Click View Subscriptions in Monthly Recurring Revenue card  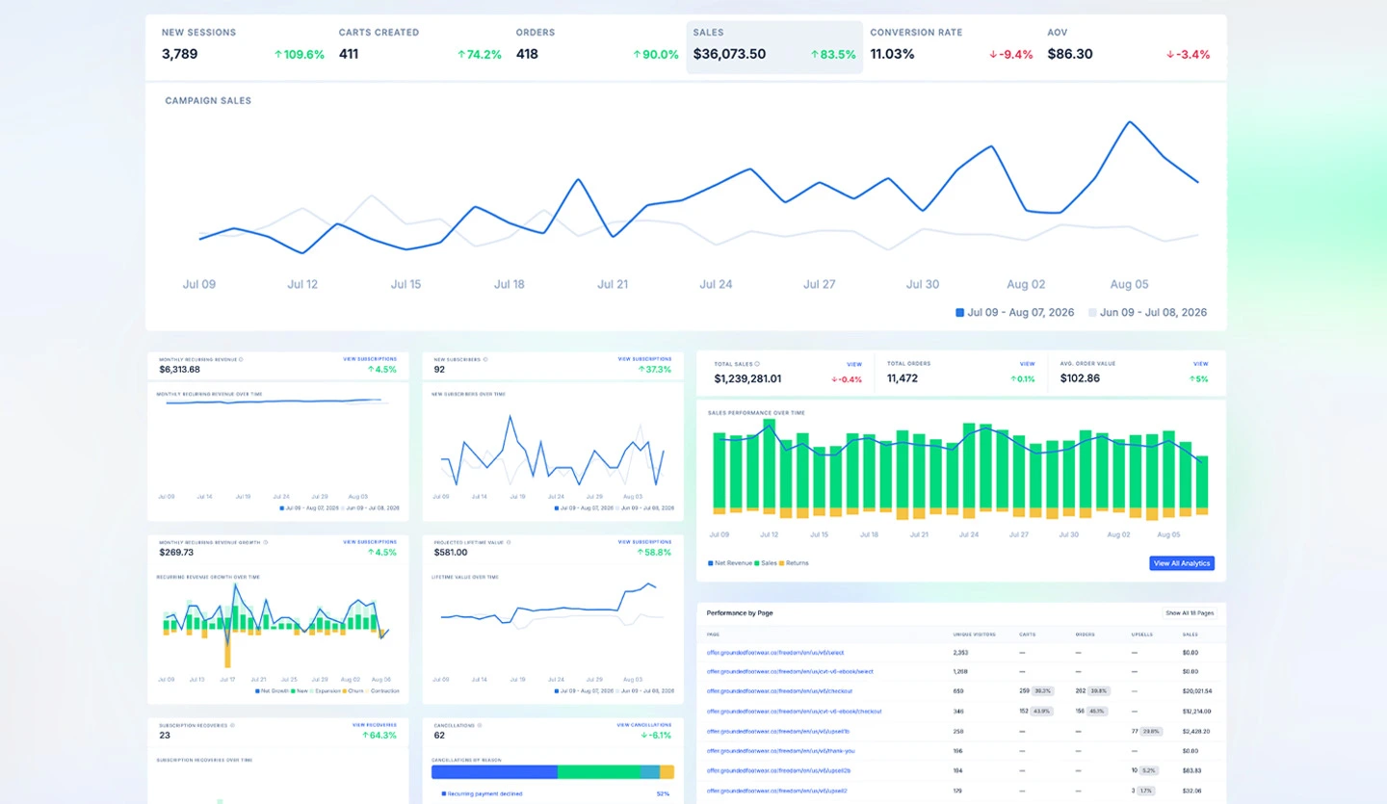pos(370,359)
